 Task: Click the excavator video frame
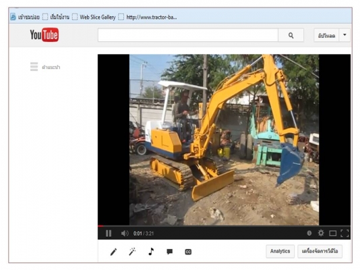[224, 140]
